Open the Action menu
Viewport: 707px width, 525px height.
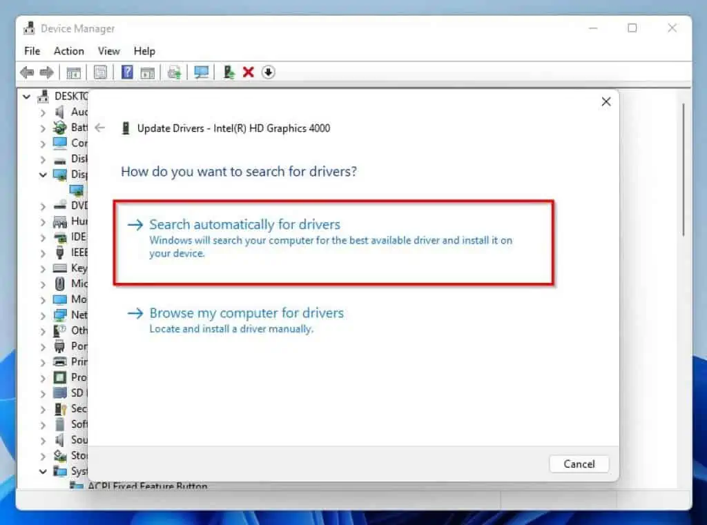click(x=68, y=50)
